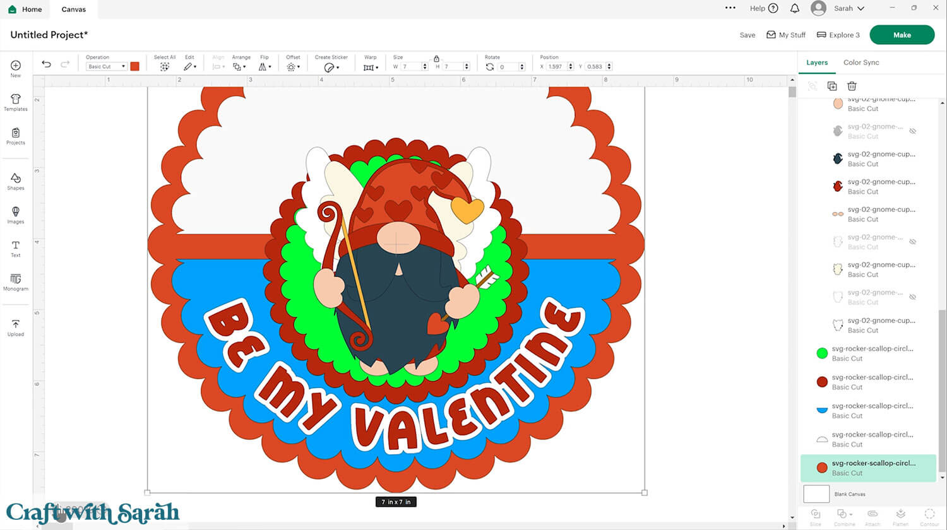The width and height of the screenshot is (947, 530).
Task: Duplicate the selected layer
Action: (832, 86)
